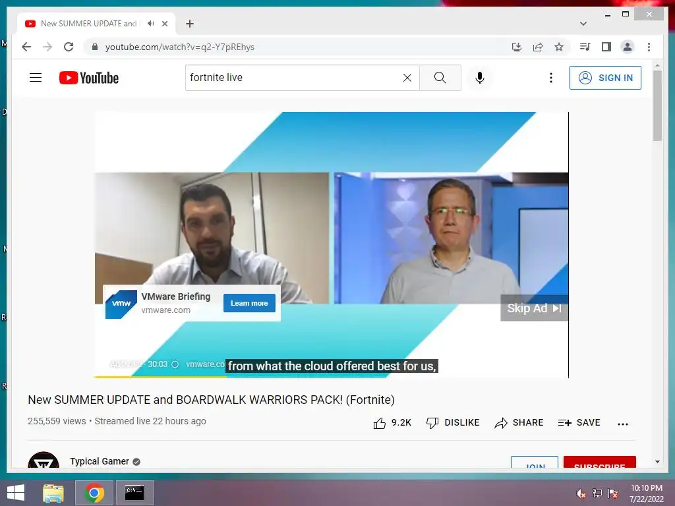Click the SUBSCRIBE button
The height and width of the screenshot is (506, 675).
pos(600,463)
